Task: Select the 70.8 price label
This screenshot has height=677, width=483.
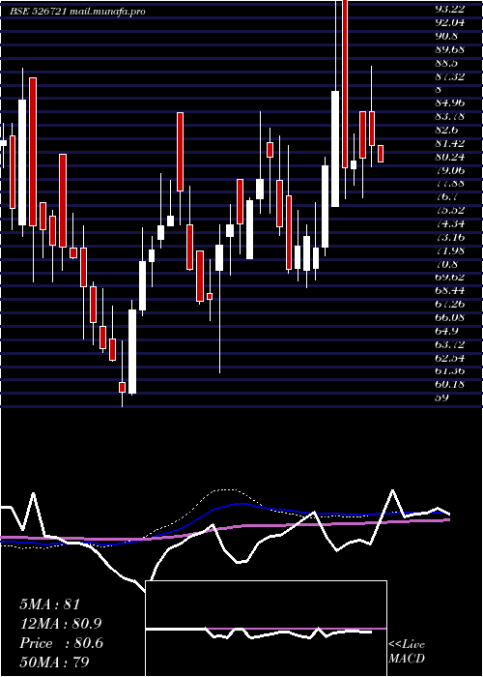Action: (447, 264)
